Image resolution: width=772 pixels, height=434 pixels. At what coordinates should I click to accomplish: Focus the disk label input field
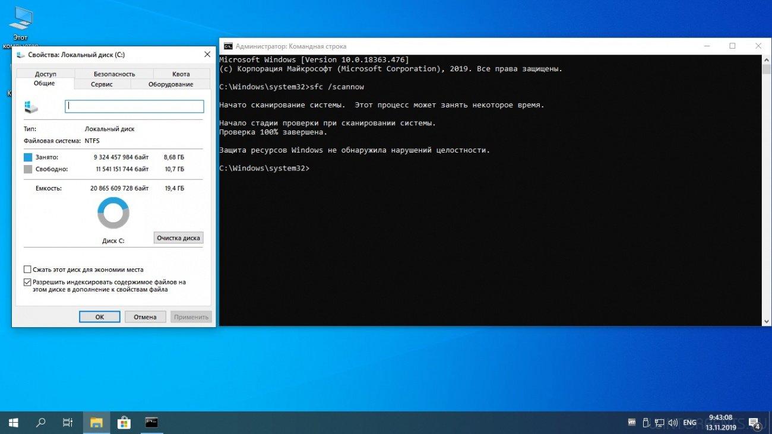[134, 106]
